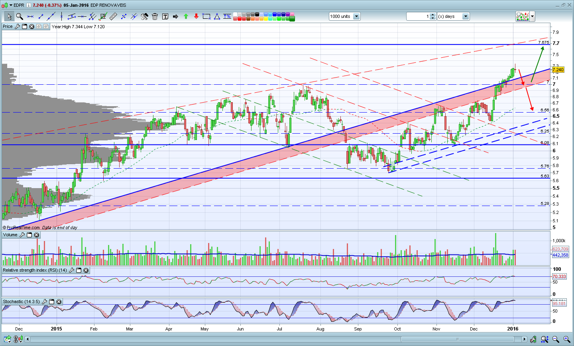Viewport: 574px width, 346px height.
Task: Activate the magnifying glass zoom tool
Action: [x=20, y=16]
